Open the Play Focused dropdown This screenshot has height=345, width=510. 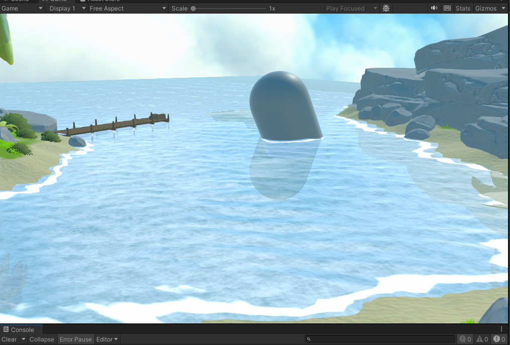(x=351, y=9)
